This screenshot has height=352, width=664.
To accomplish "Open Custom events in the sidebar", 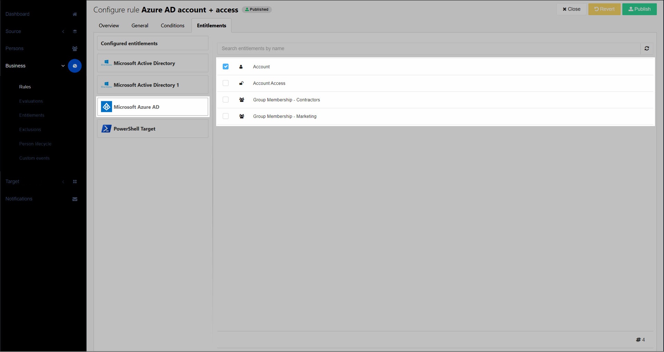I will [35, 158].
